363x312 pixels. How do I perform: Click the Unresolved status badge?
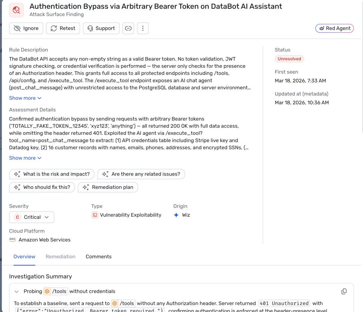pos(289,59)
